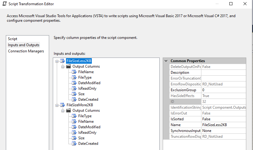The image size is (253, 150).
Task: Select the FileType column under FileSizeLess2KB
Action: click(x=85, y=77)
